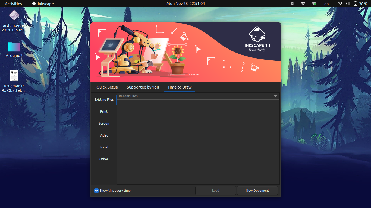Open the Activities menu in the top bar

(x=13, y=4)
